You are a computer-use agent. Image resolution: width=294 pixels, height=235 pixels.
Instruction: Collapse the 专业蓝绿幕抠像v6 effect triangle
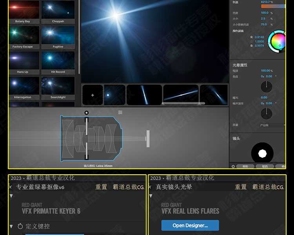11,196
